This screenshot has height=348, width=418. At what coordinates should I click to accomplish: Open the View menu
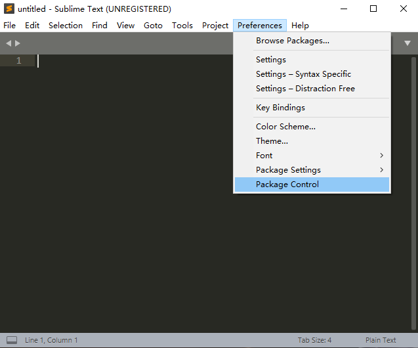[125, 26]
